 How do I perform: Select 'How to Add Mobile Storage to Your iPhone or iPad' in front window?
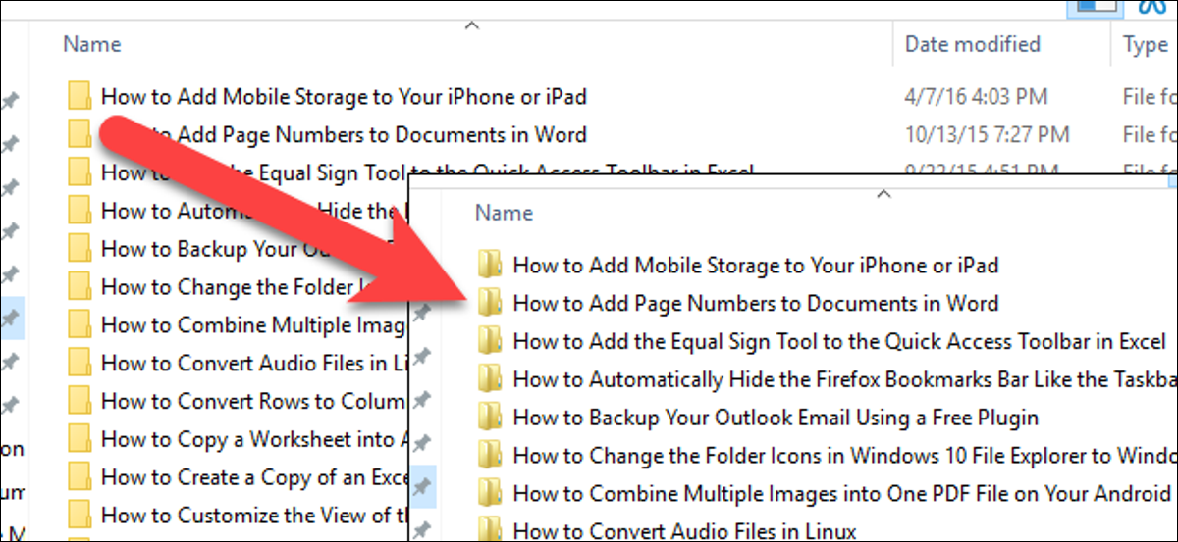coord(756,265)
